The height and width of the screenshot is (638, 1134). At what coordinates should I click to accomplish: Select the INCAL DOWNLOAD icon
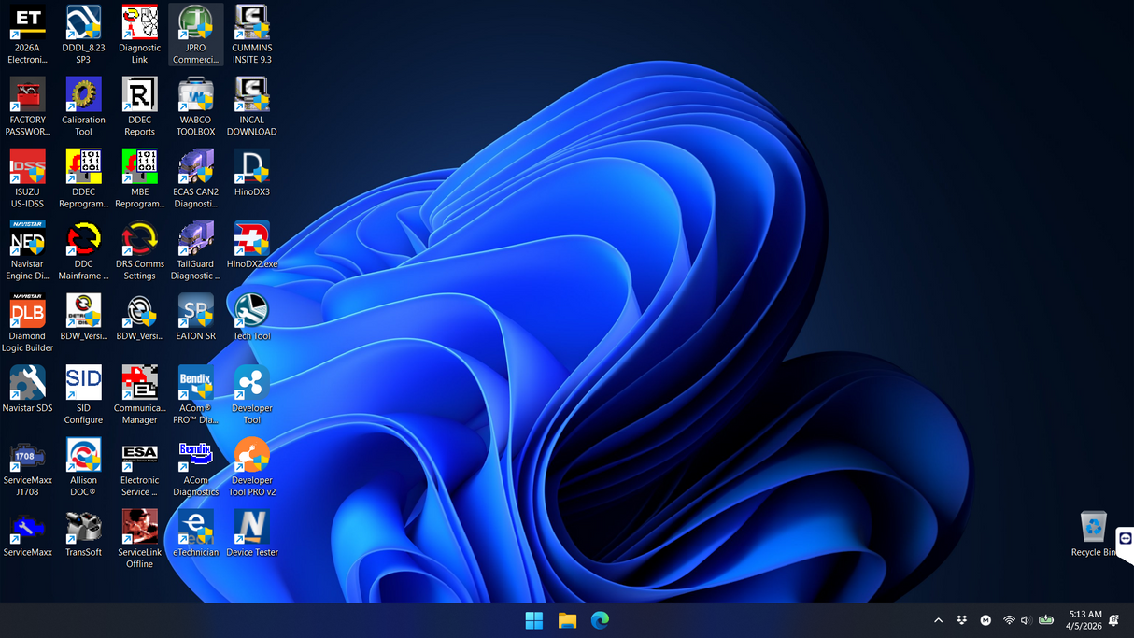coord(251,106)
